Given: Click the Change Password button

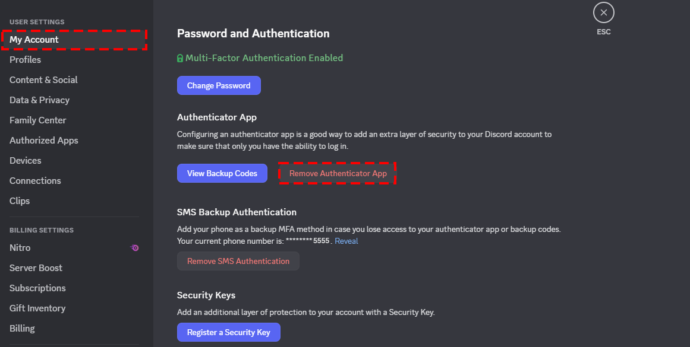Looking at the screenshot, I should coord(219,85).
